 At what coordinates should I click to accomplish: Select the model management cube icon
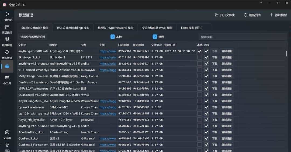7,66
